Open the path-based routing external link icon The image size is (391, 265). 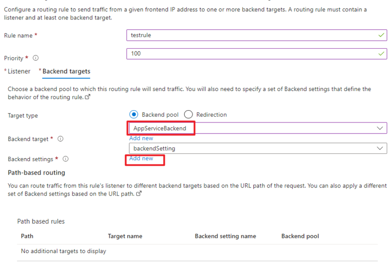pos(138,193)
